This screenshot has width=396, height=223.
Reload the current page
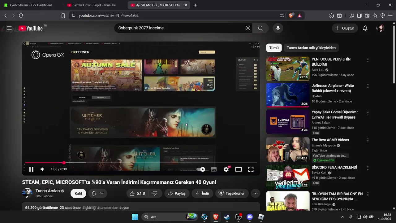[x=21, y=15]
